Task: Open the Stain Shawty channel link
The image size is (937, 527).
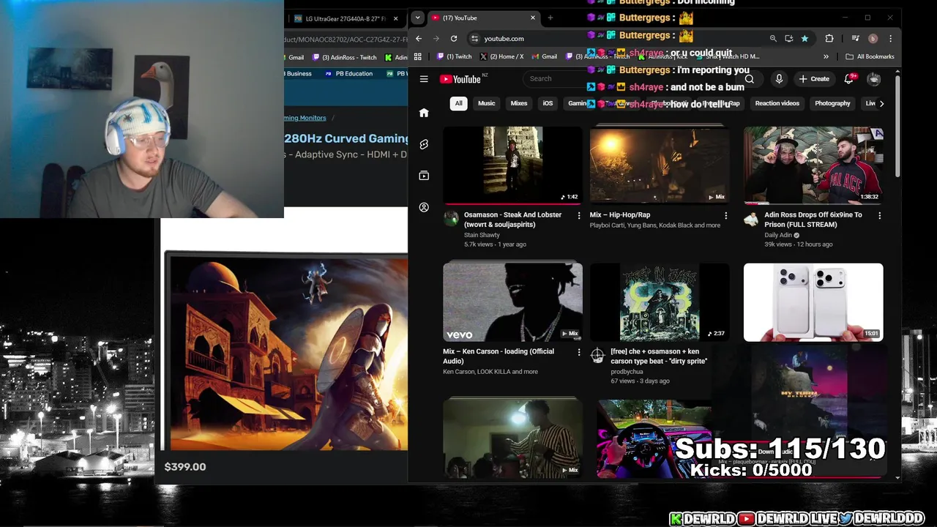Action: 482,235
